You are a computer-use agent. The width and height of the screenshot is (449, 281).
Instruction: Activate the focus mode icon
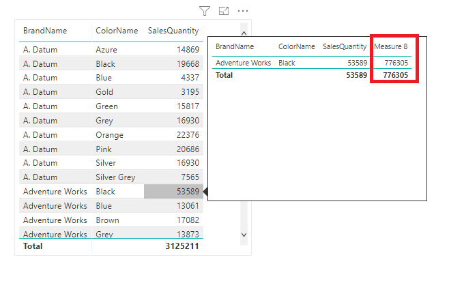coord(224,11)
